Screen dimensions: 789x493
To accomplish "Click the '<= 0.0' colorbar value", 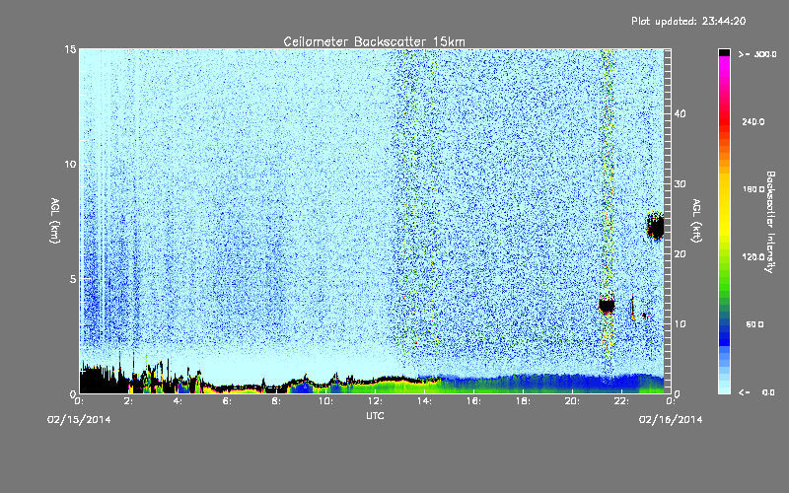I will click(756, 392).
